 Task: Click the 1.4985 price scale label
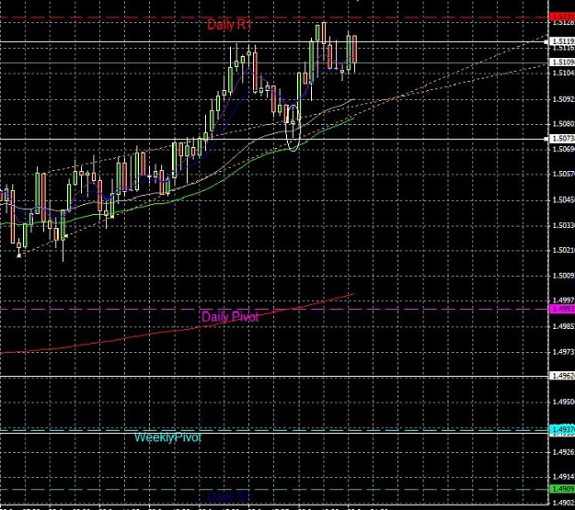[x=563, y=326]
